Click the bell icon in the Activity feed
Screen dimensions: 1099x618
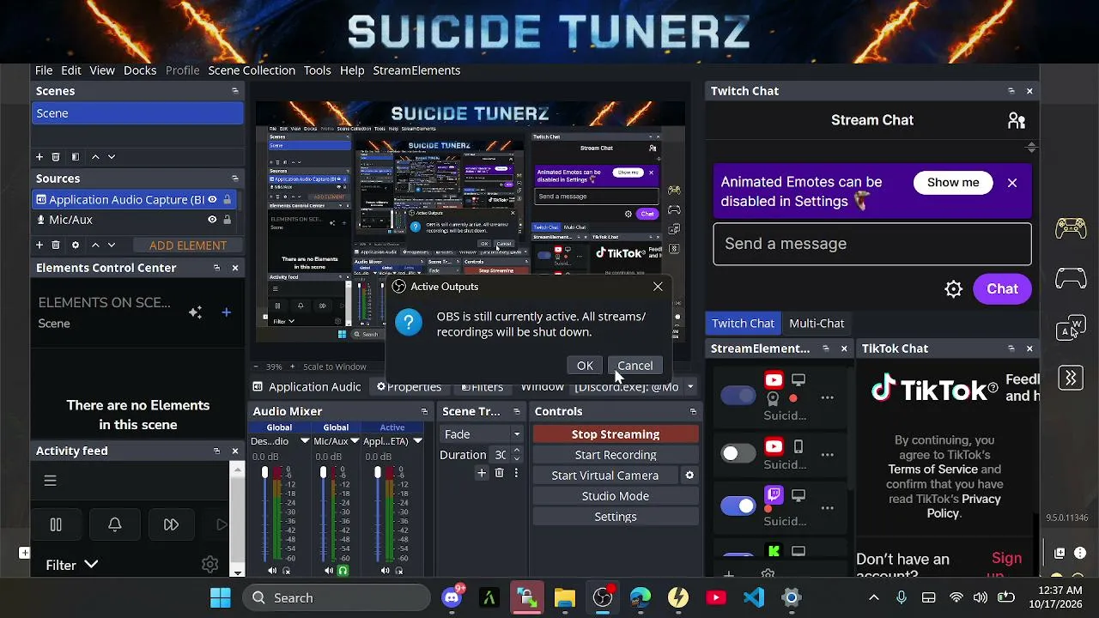[114, 524]
